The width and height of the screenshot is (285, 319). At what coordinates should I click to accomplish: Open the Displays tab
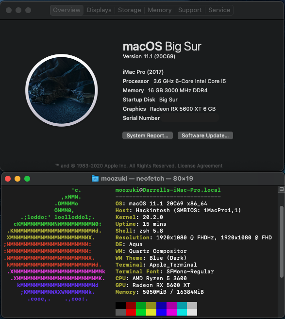pyautogui.click(x=99, y=10)
